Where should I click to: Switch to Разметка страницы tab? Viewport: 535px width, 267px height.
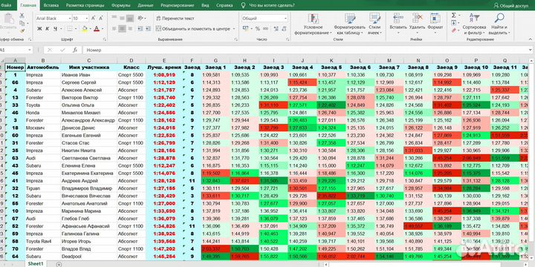click(85, 5)
